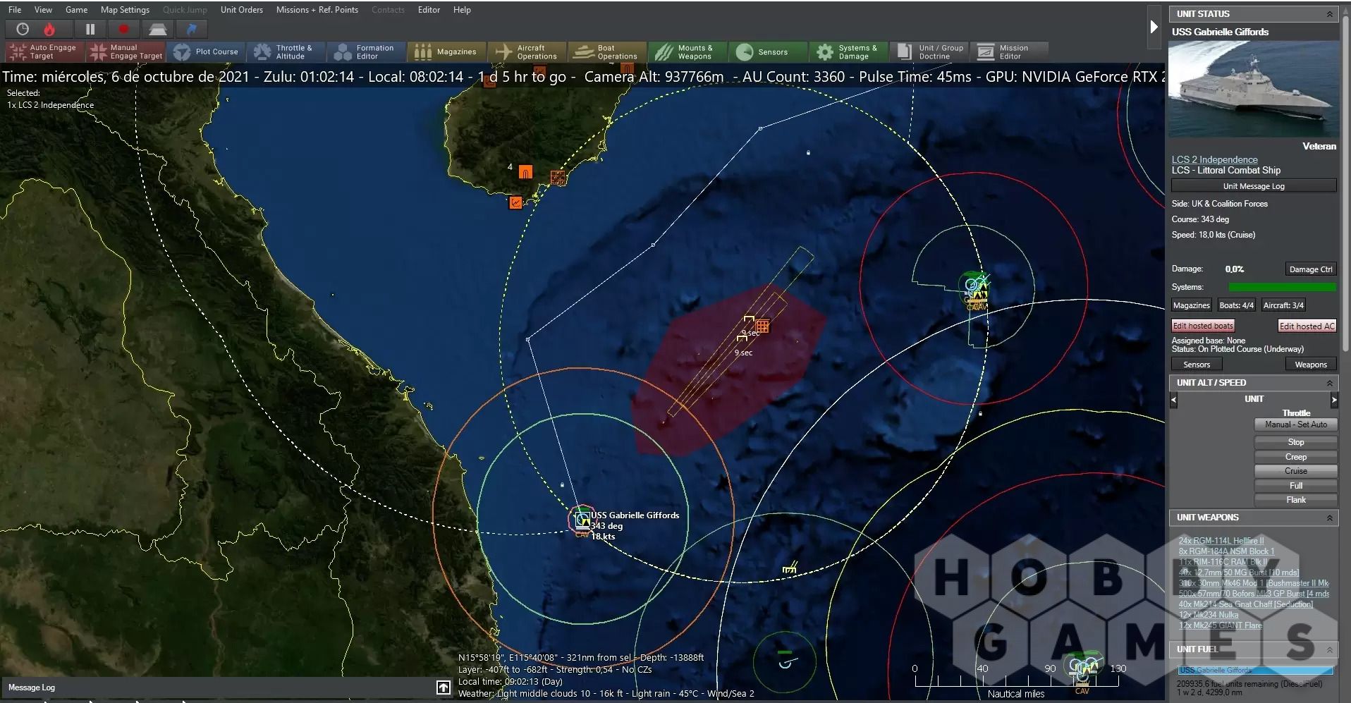Click the green Systems status bar
The image size is (1351, 703).
pos(1282,287)
